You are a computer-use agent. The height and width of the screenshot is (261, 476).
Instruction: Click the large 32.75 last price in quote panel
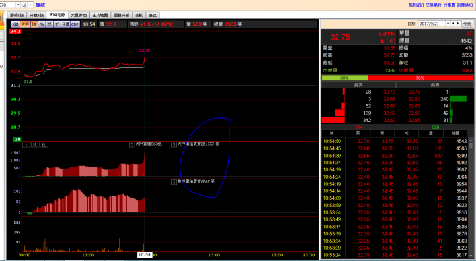[x=340, y=38]
